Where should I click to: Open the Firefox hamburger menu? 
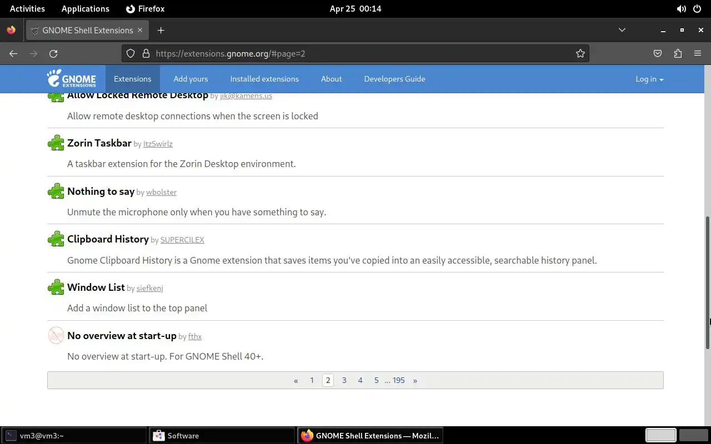698,53
